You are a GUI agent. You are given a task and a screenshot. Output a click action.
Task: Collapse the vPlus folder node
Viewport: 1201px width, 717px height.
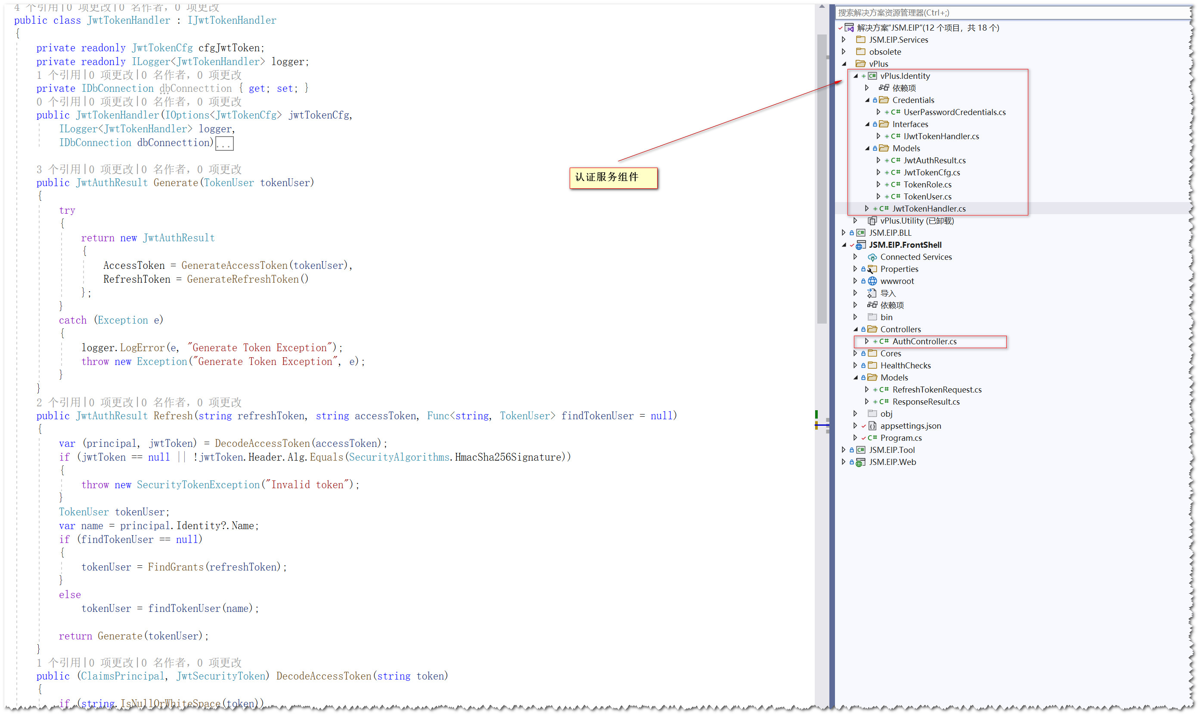click(844, 64)
